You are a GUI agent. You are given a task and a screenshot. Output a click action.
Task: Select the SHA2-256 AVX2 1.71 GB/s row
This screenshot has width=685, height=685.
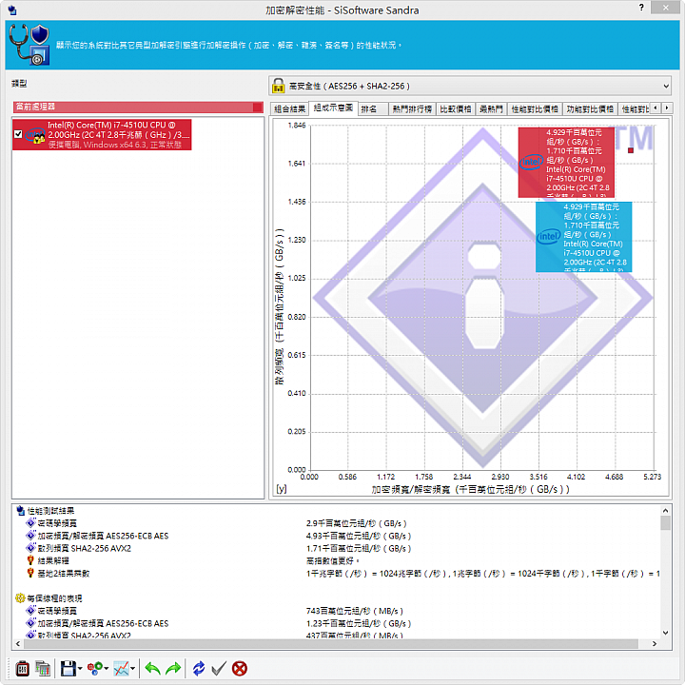pyautogui.click(x=84, y=548)
